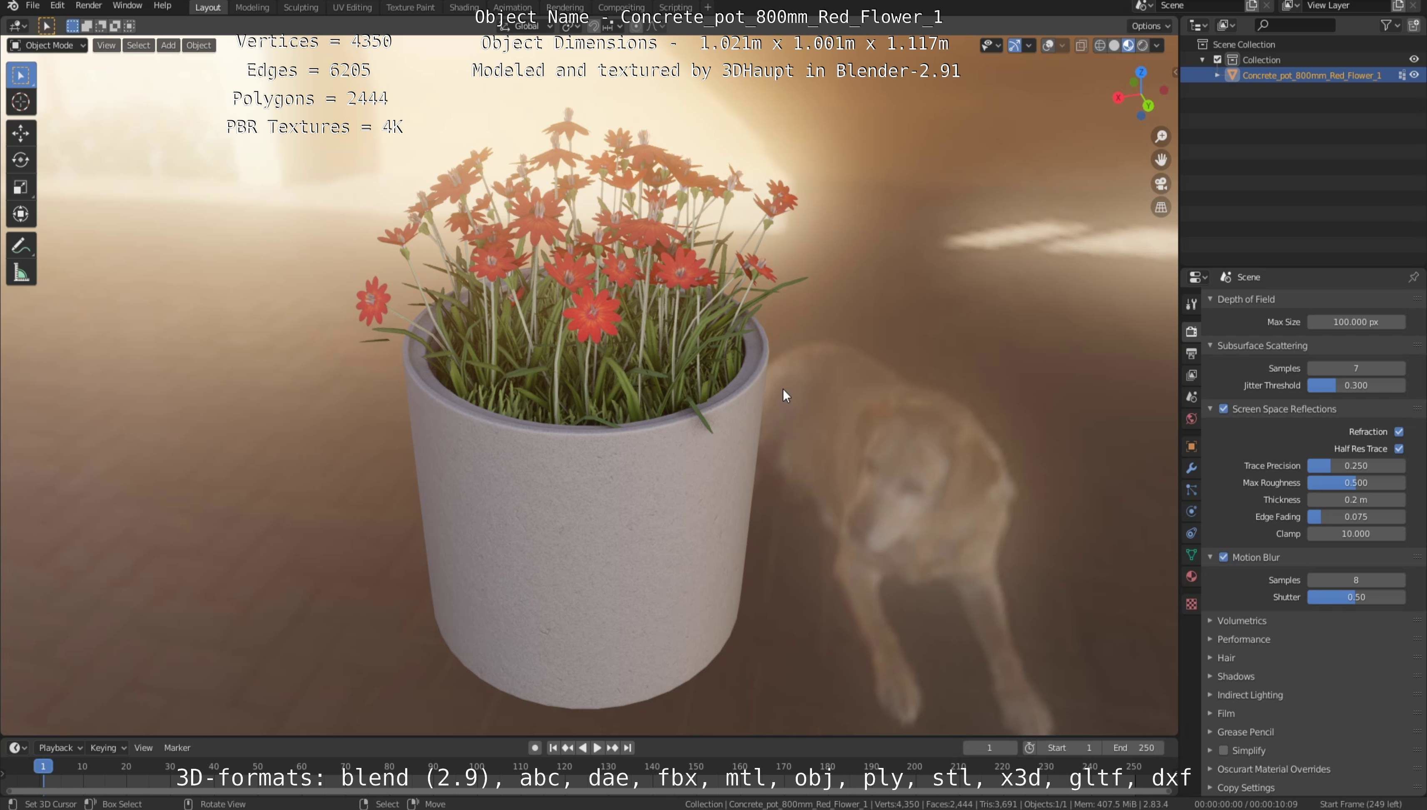
Task: Open the File menu
Action: click(x=32, y=5)
